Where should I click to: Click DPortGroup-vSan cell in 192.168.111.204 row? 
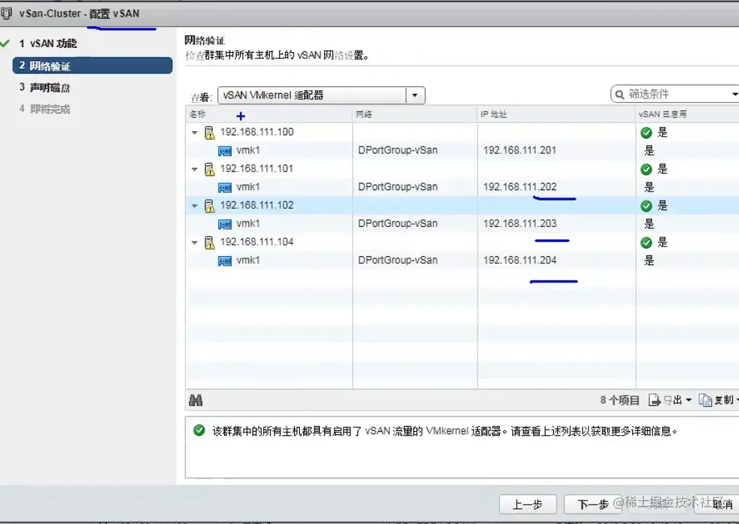coord(398,260)
